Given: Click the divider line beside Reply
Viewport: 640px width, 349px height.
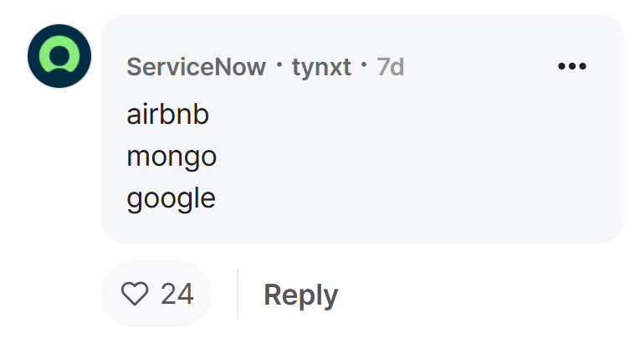Looking at the screenshot, I should 238,294.
